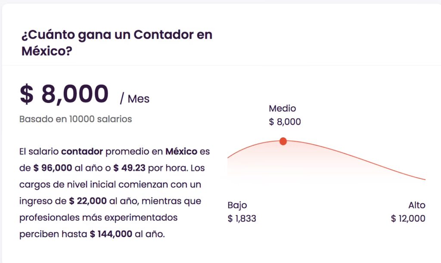Click the "Medio" label above the chart
Viewport: 441px width, 263px height.
283,108
